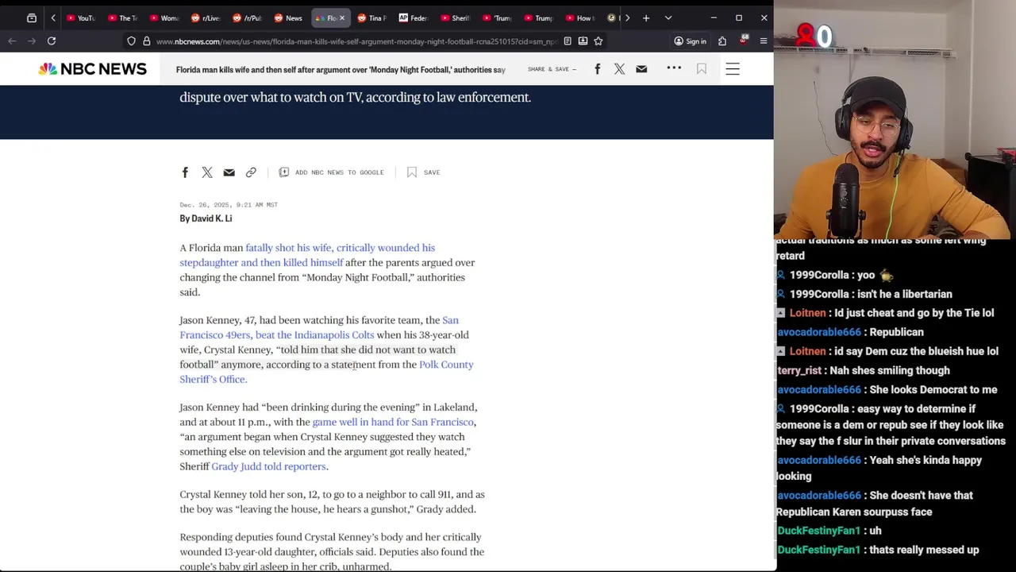
Task: Switch to the Tina P tab
Action: (x=372, y=17)
